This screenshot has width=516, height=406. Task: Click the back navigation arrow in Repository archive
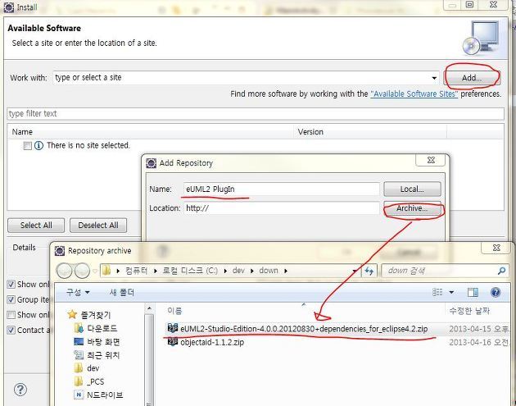pos(64,271)
